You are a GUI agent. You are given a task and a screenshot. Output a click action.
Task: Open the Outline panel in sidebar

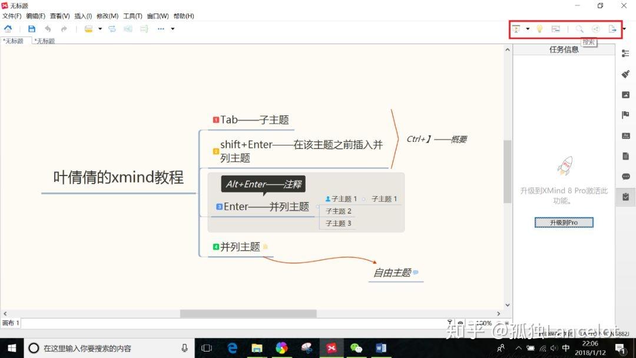pos(625,54)
